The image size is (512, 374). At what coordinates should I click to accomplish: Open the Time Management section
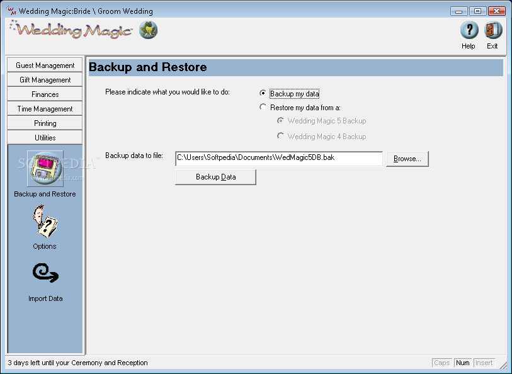[45, 109]
